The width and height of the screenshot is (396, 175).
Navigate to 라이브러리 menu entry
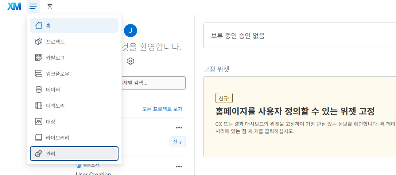[x=74, y=138]
